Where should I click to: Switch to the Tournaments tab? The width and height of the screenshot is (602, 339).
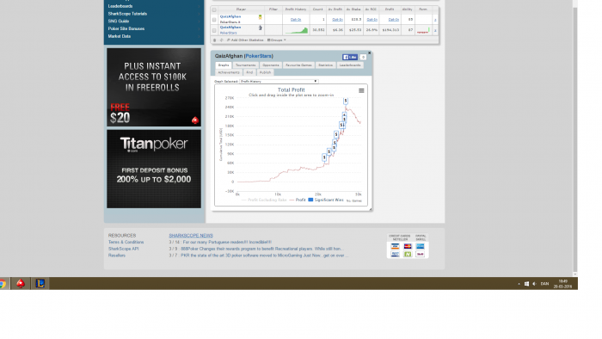(245, 65)
